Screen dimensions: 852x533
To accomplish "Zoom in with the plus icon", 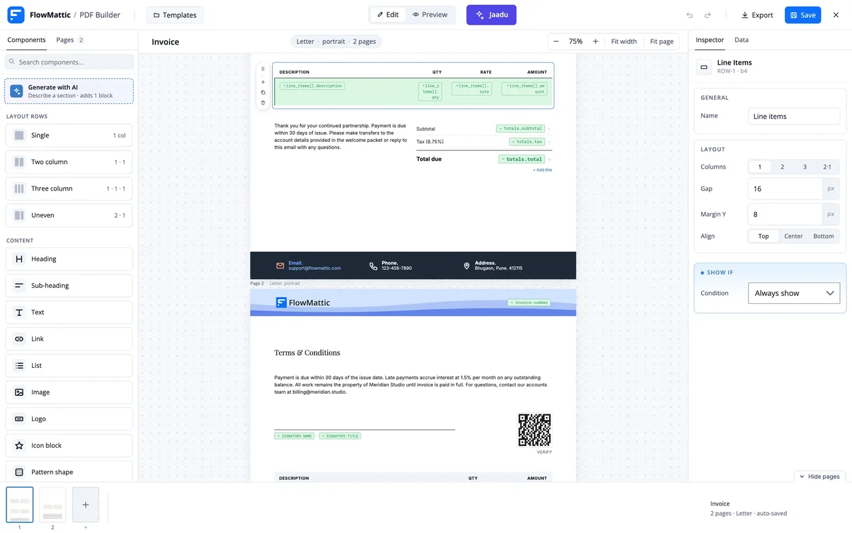I will [595, 41].
